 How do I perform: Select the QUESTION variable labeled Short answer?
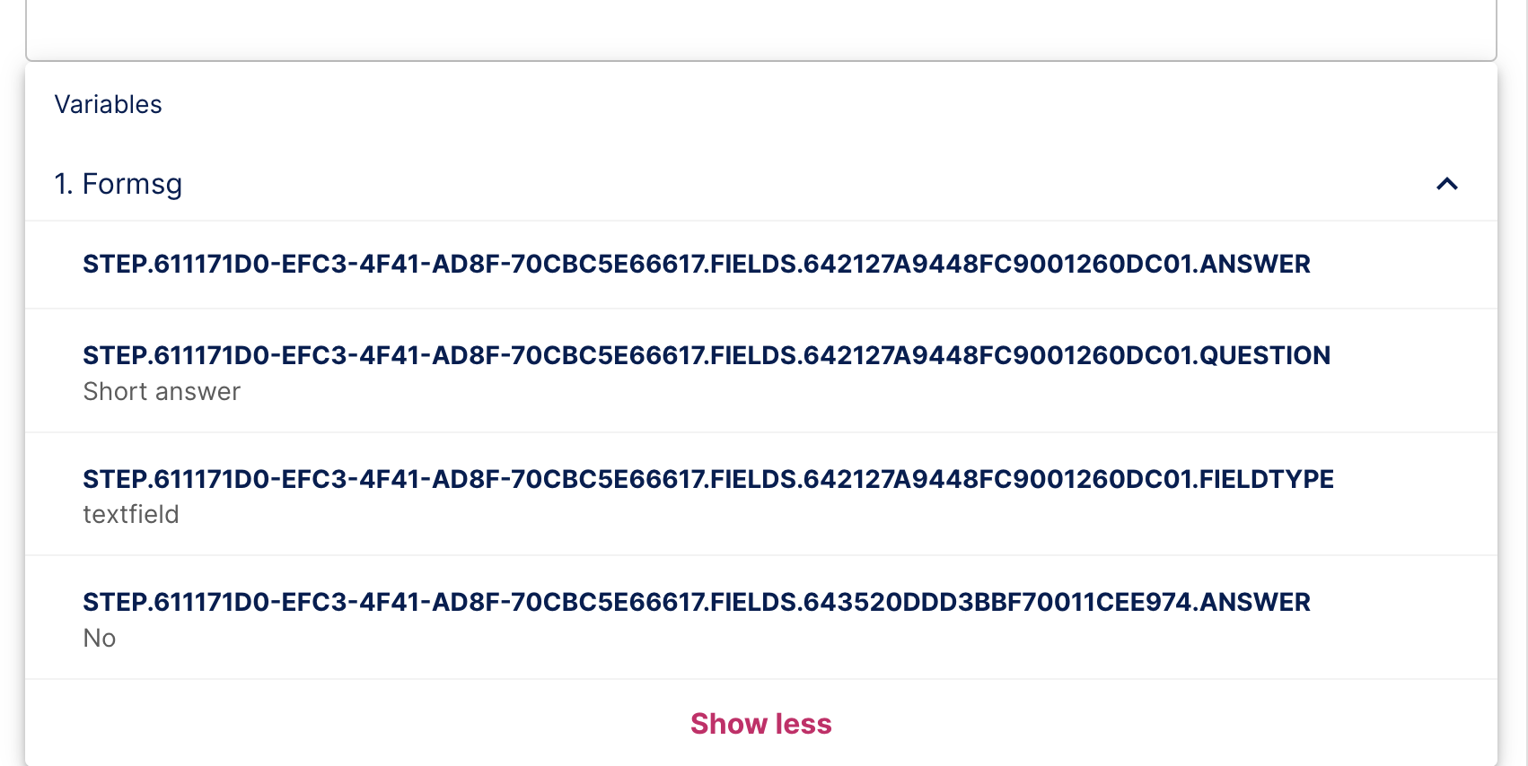pyautogui.click(x=707, y=370)
